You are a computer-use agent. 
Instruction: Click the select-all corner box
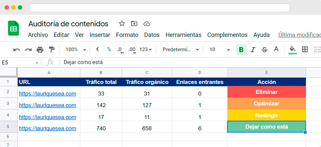point(8,73)
